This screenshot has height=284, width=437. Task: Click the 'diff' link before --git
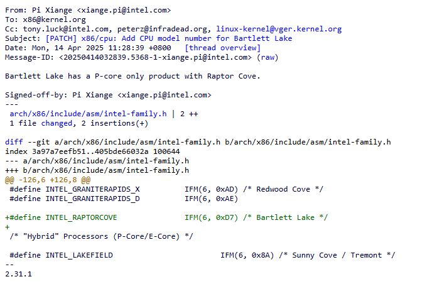pyautogui.click(x=14, y=142)
